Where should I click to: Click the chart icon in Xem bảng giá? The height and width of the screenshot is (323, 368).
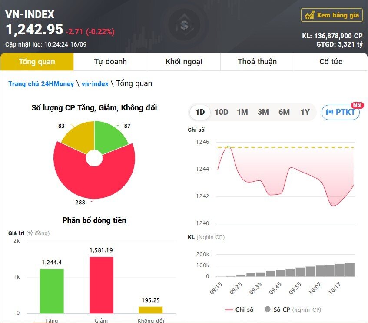(x=309, y=15)
